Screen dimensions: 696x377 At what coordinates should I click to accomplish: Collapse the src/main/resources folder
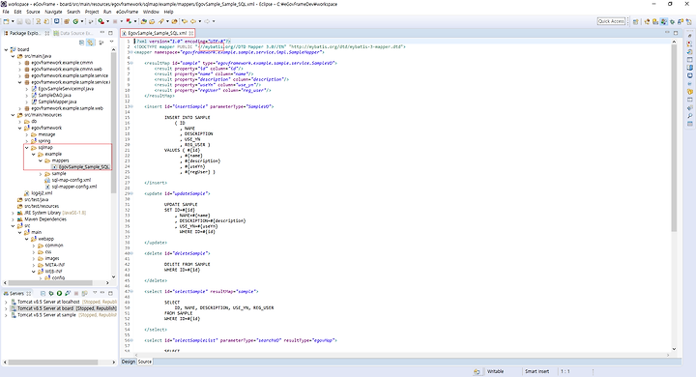(13, 115)
